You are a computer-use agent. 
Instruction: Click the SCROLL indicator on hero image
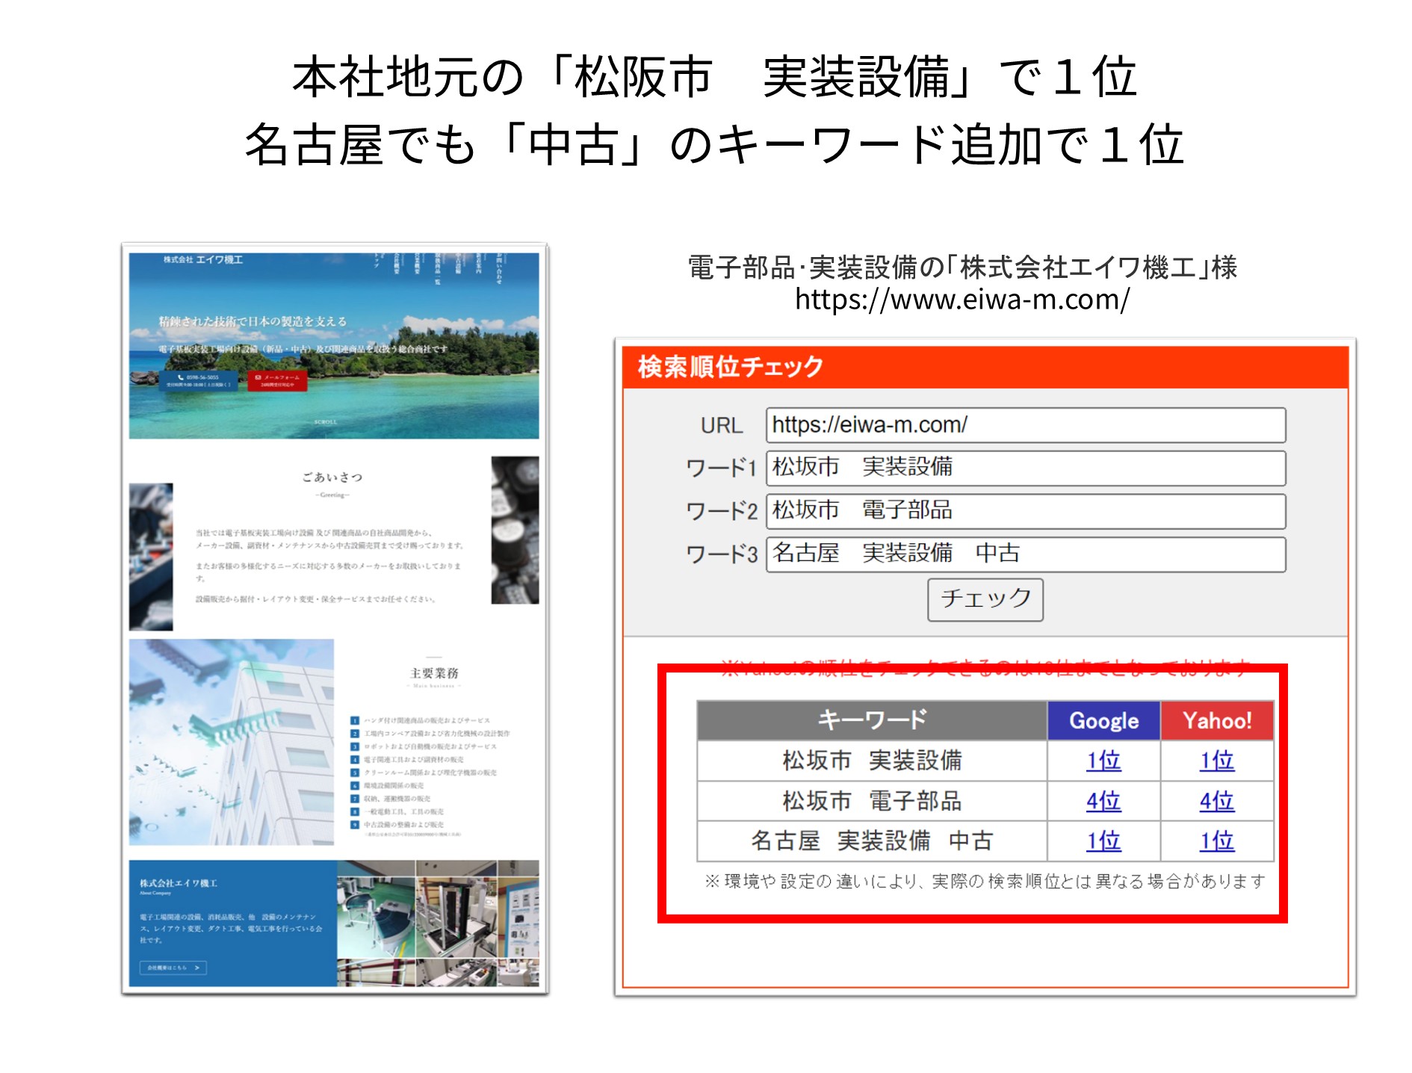(326, 422)
